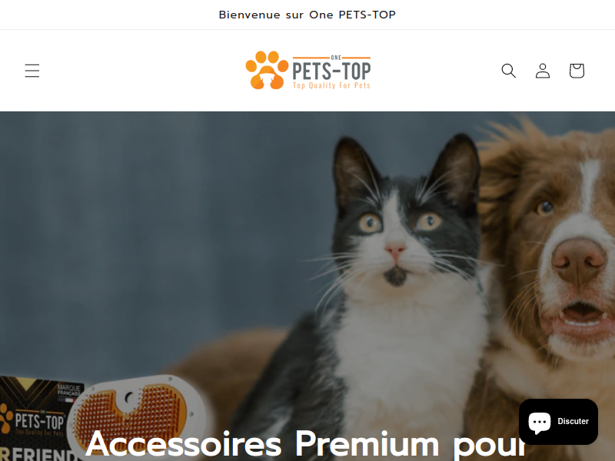Open the account login icon
This screenshot has height=461, width=615.
(543, 71)
